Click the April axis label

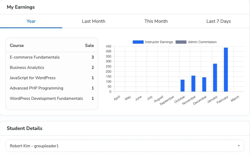[x=117, y=98]
